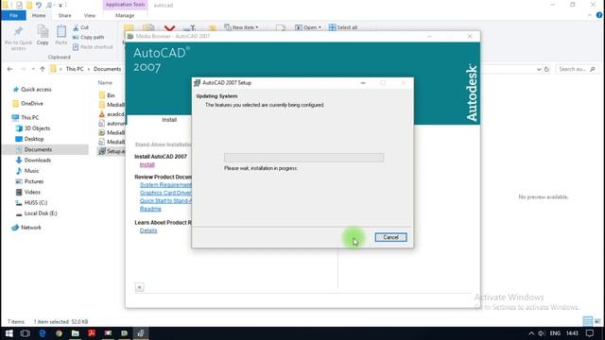
Task: Select Downloads in navigation pane
Action: (38, 160)
